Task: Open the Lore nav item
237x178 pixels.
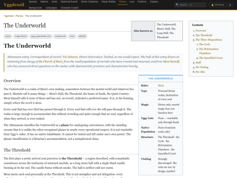Action: coord(132,2)
